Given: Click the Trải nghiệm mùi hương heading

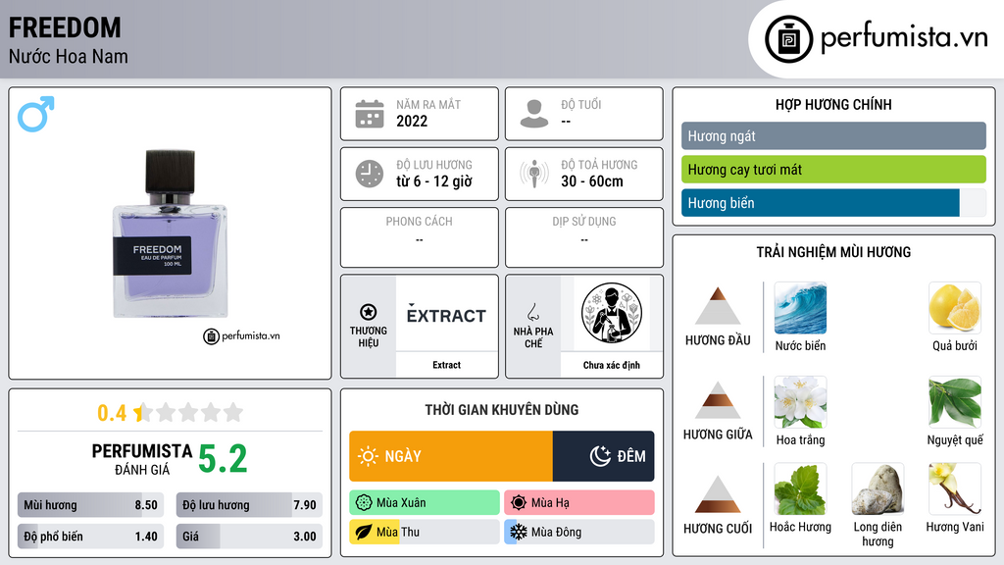Looking at the screenshot, I should point(833,252).
